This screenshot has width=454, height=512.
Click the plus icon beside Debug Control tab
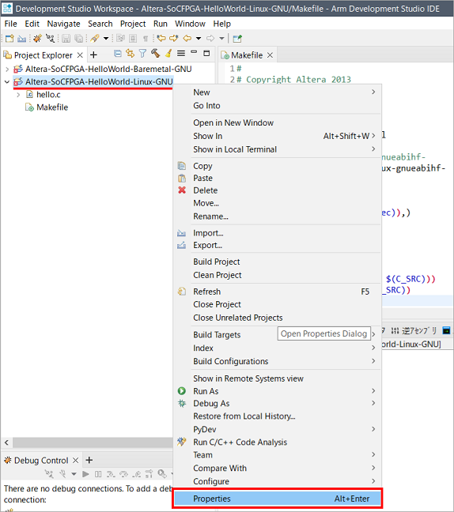tap(89, 460)
